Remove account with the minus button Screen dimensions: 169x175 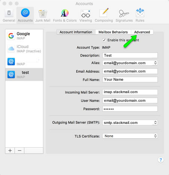tap(20, 150)
